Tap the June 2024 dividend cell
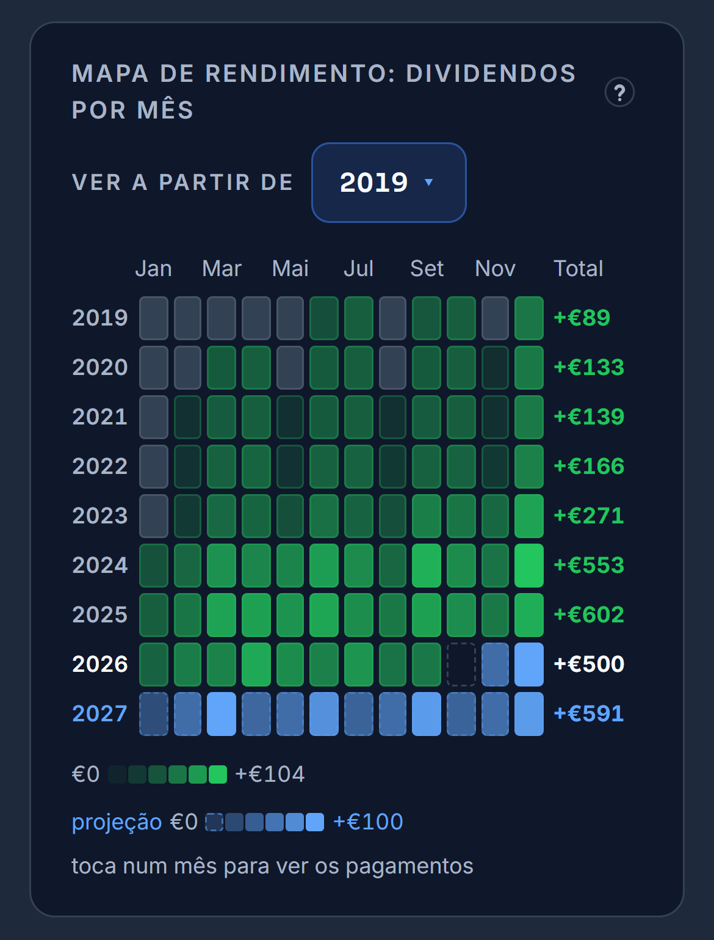 tap(324, 566)
